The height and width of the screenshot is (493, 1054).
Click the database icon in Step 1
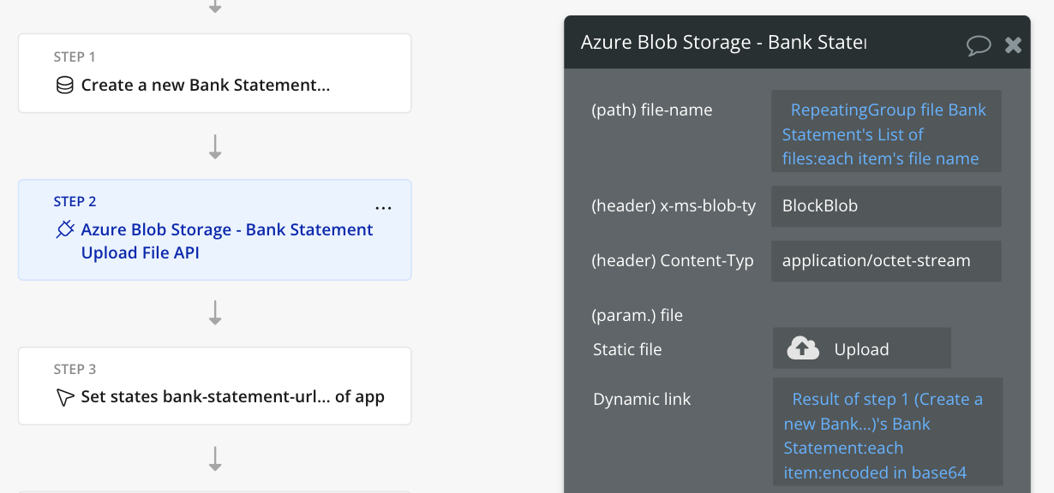click(x=64, y=86)
